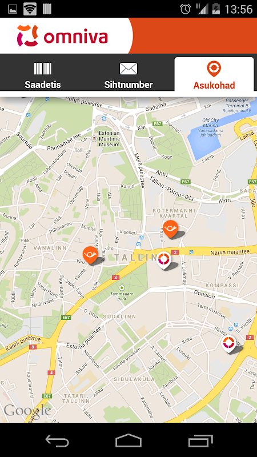Screen dimensions: 257x457
Task: Click the Google logo on map
Action: (x=27, y=410)
